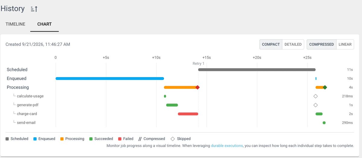Switch to DETAILED view
Screen dimensions: 362x158
click(x=293, y=44)
